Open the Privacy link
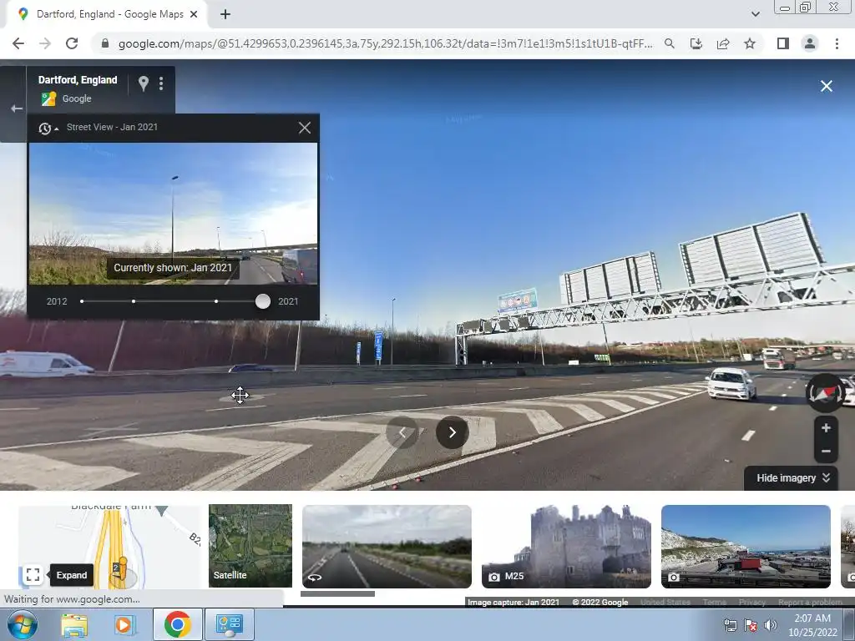The image size is (855, 641). 752,603
